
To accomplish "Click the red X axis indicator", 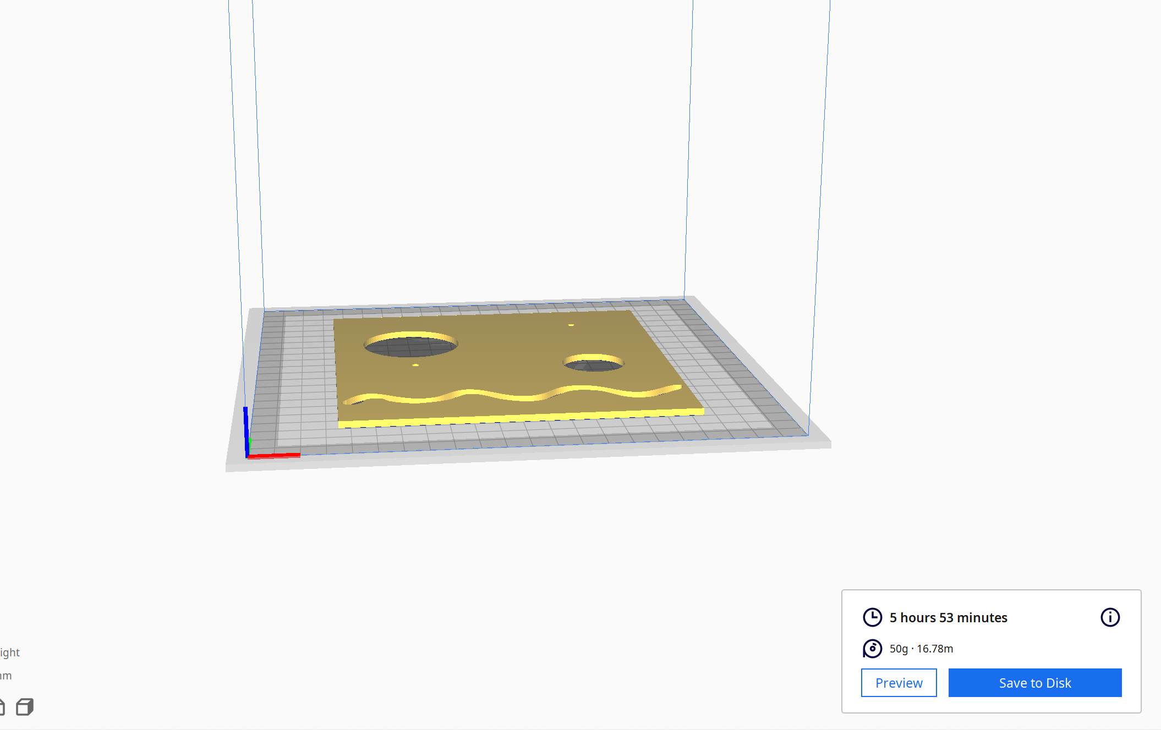I will tap(275, 455).
